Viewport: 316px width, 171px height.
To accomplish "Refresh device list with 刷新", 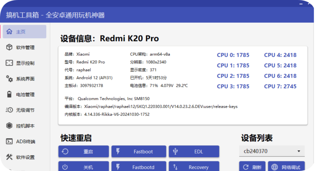I will coord(252,166).
